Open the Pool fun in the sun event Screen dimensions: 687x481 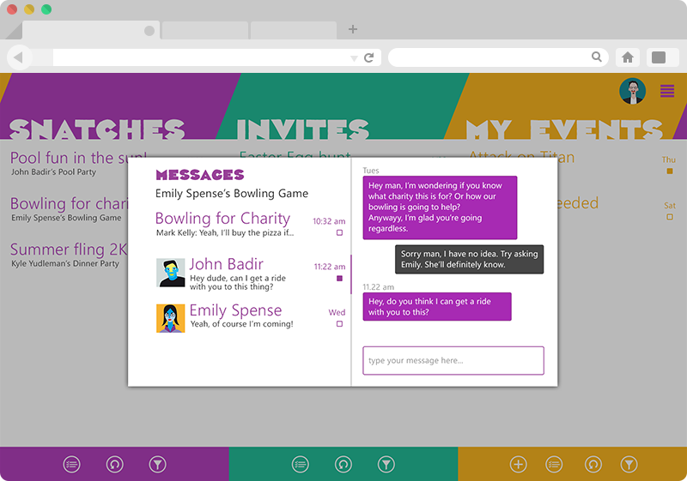[x=73, y=158]
